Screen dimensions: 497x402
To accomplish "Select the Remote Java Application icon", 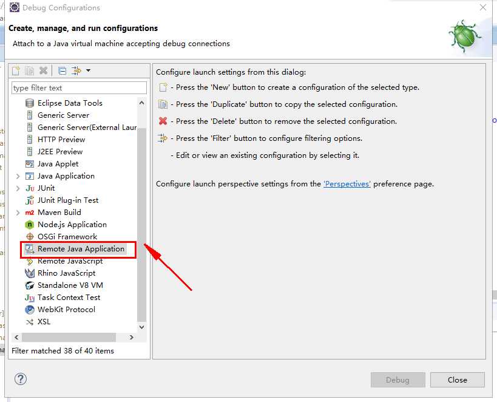I will click(30, 249).
